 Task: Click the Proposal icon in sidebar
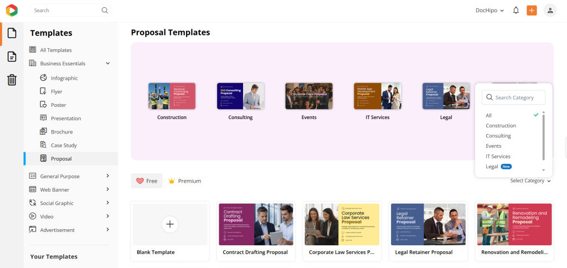pyautogui.click(x=43, y=158)
